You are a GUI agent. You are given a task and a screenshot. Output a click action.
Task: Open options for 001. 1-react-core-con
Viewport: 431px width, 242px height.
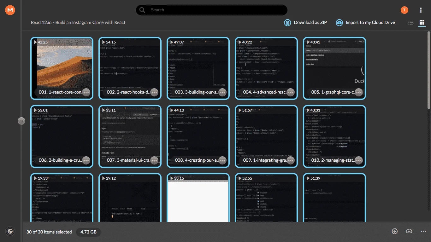click(86, 92)
